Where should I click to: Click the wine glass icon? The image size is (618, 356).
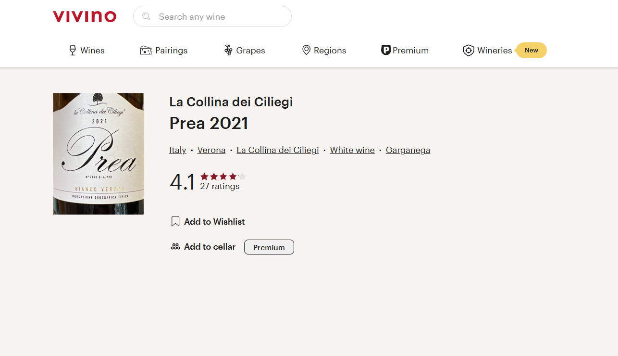tap(73, 51)
